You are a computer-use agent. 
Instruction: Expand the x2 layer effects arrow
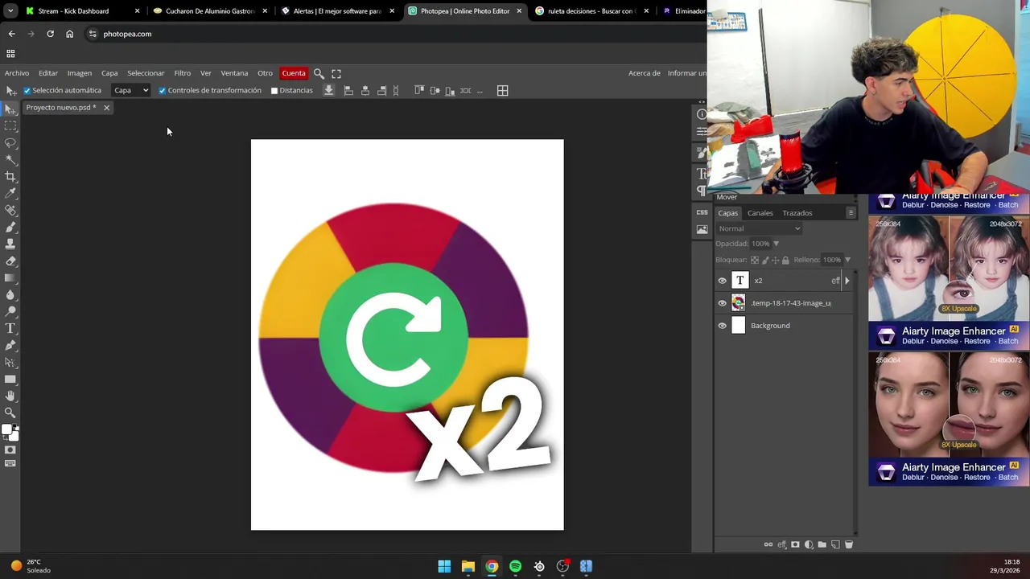tap(847, 281)
